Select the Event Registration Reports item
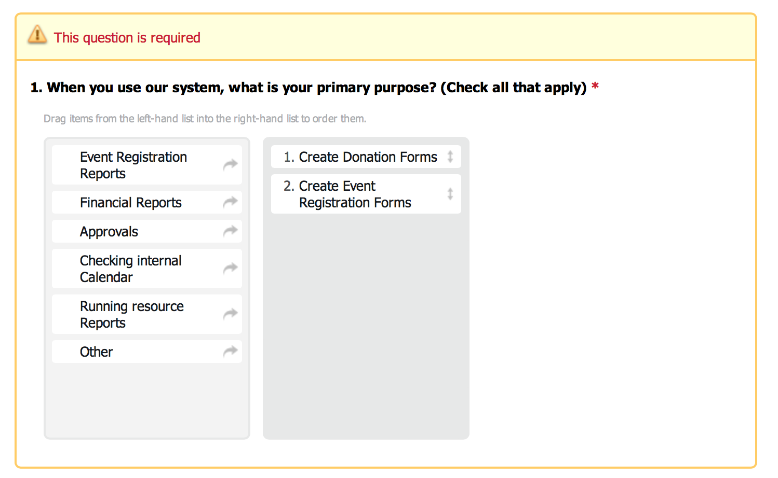This screenshot has height=478, width=778. 133,165
